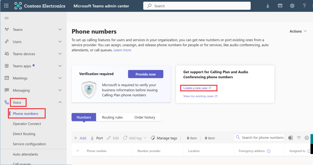
Task: Click in the top Search box
Action: point(197,6)
